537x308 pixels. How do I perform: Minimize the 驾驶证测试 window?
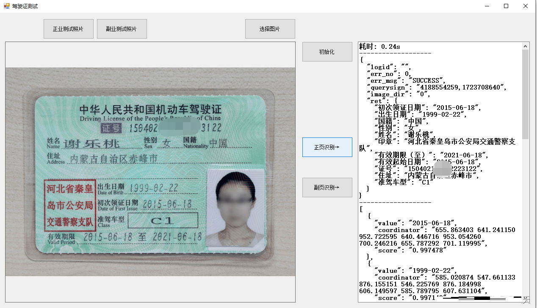click(487, 6)
